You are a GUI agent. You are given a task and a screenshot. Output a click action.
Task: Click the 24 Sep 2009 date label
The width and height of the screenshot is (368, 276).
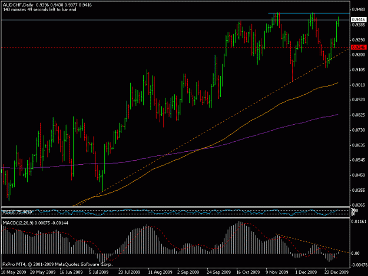pos(218,272)
